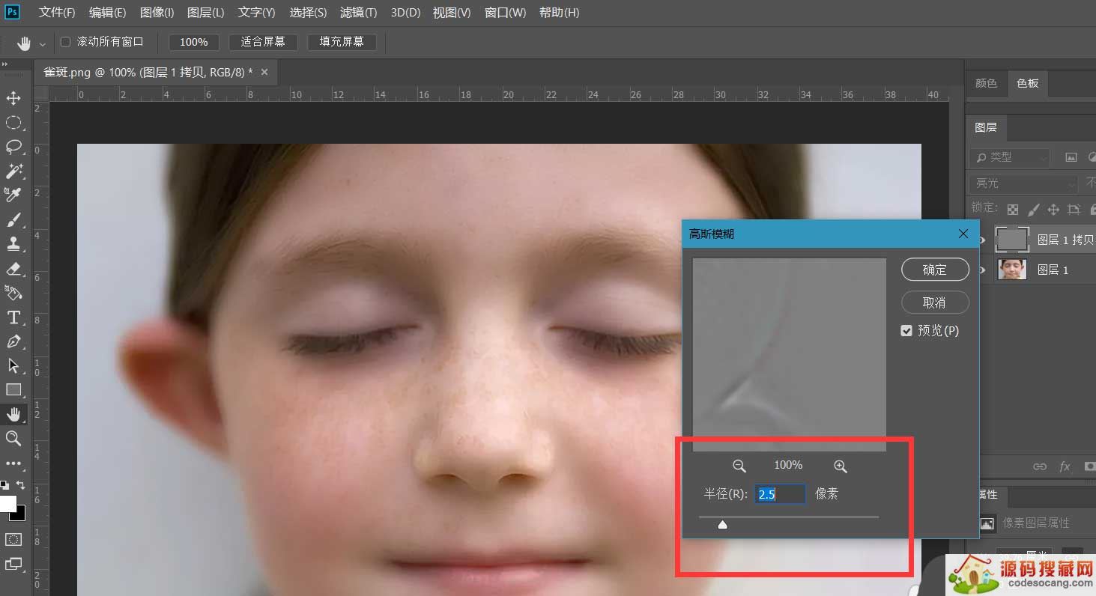Open the 图层(L) menu
This screenshot has width=1096, height=596.
[x=205, y=13]
